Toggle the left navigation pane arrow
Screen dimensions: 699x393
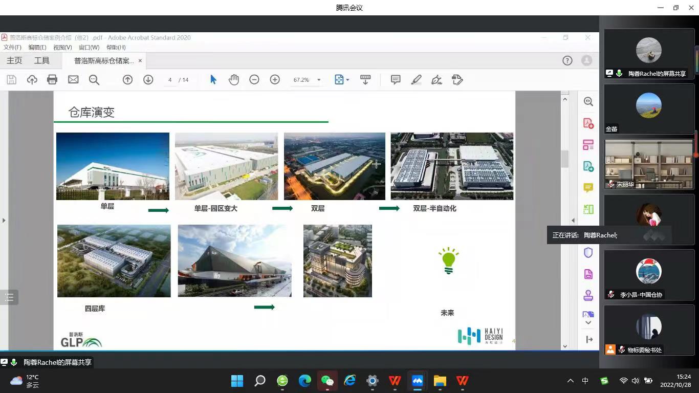coord(4,221)
